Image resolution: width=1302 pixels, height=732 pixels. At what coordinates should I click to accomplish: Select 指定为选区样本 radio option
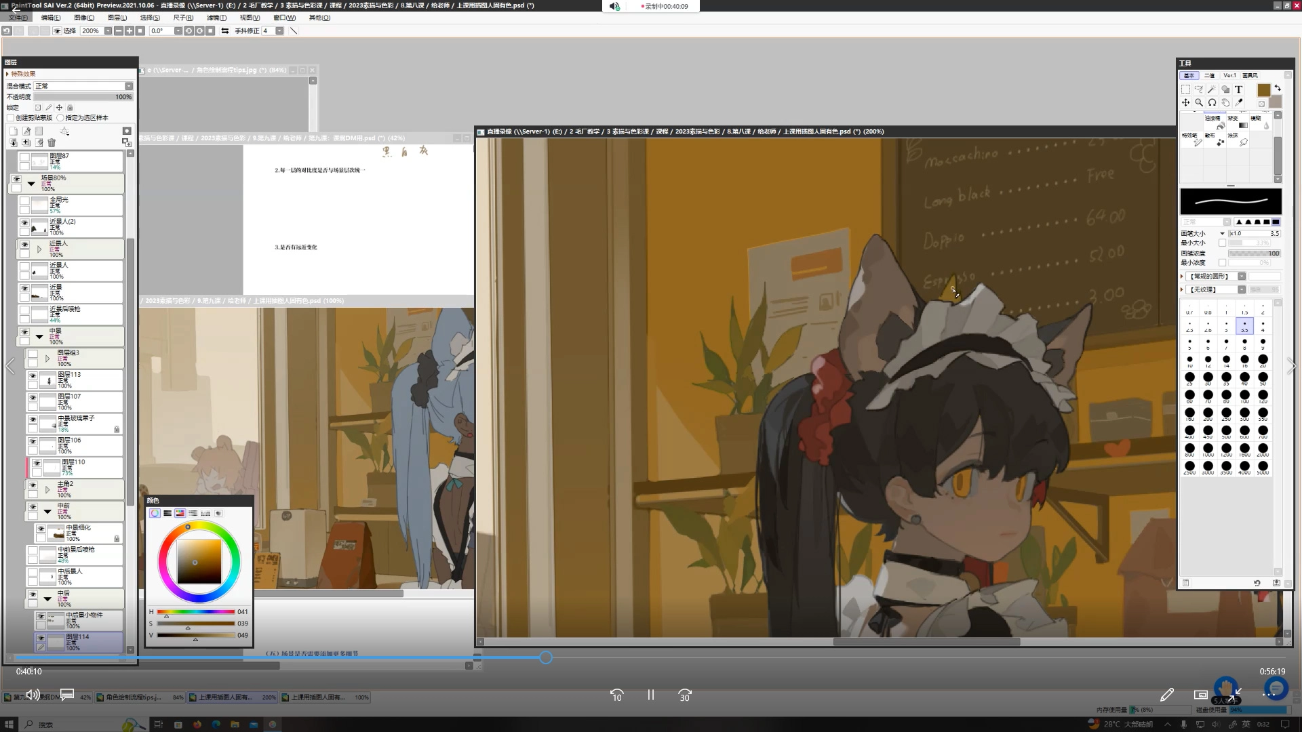pyautogui.click(x=60, y=118)
